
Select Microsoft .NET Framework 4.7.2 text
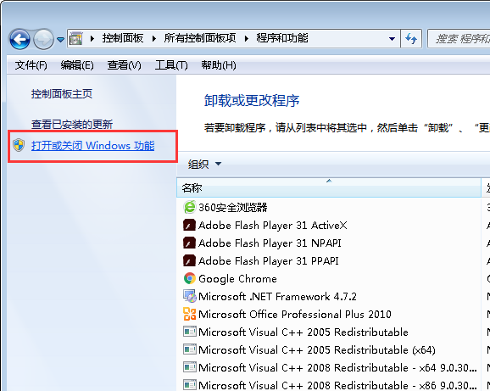pos(277,297)
